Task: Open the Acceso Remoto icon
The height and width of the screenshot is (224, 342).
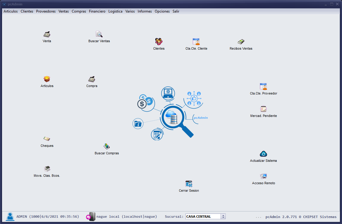Action: pos(263,176)
